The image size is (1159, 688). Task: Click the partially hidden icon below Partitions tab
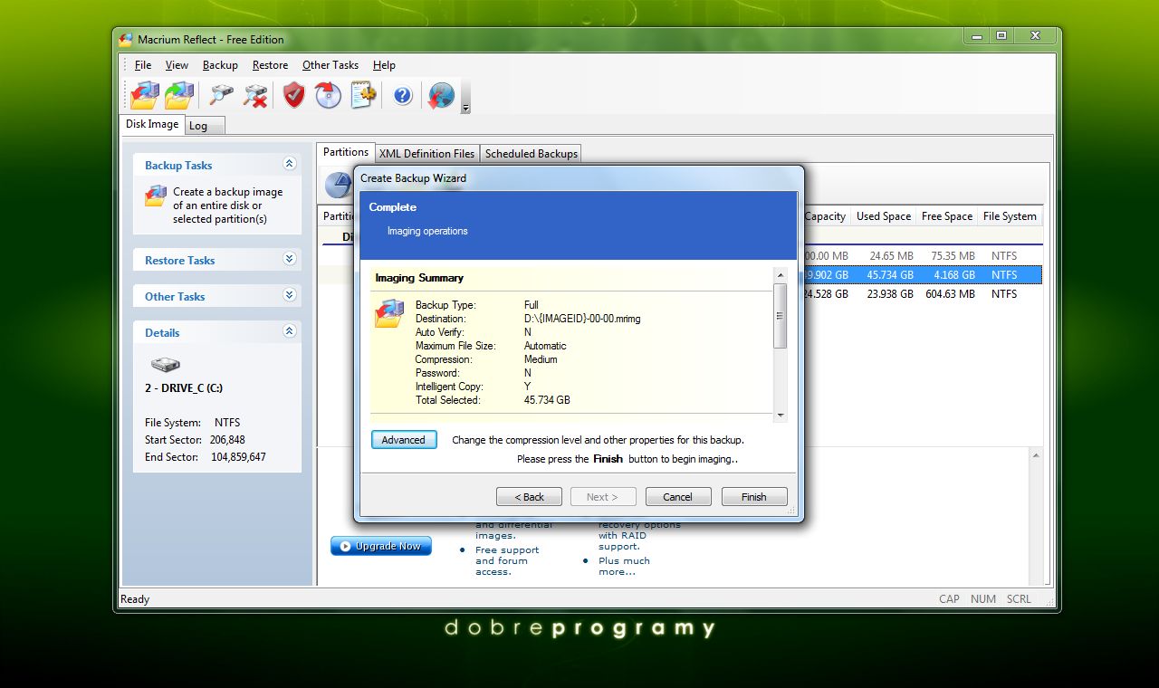tap(339, 185)
